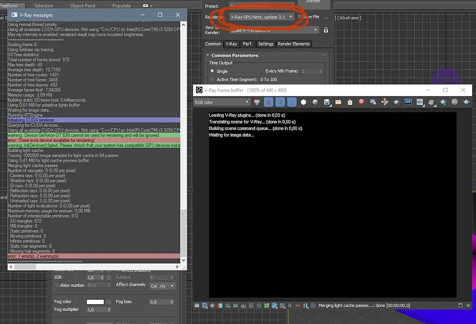
Task: Toggle curves correction icon in VFB bottom bar
Action: tap(251, 305)
